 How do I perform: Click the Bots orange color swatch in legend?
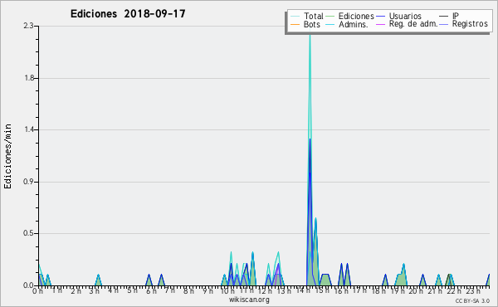(x=295, y=24)
